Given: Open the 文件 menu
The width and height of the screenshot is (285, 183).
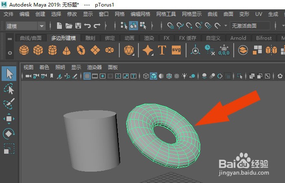Looking at the screenshot, I should pos(9,14).
